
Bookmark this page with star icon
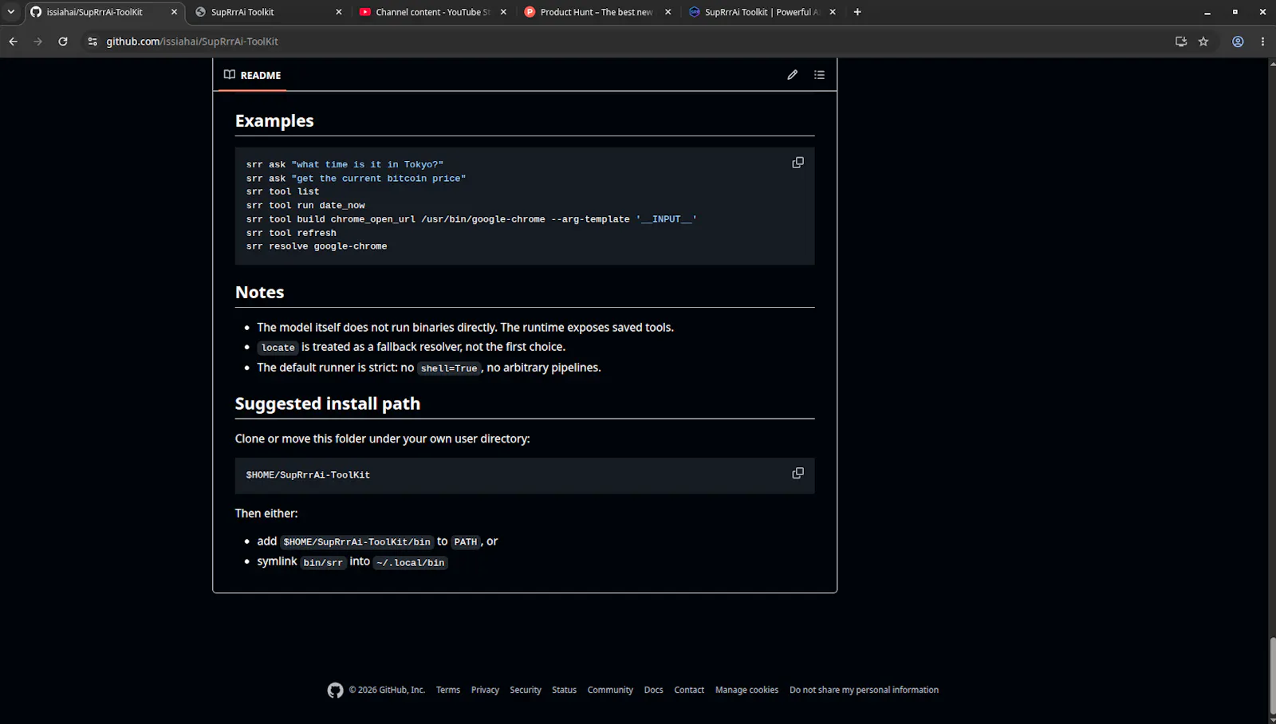[x=1203, y=41]
